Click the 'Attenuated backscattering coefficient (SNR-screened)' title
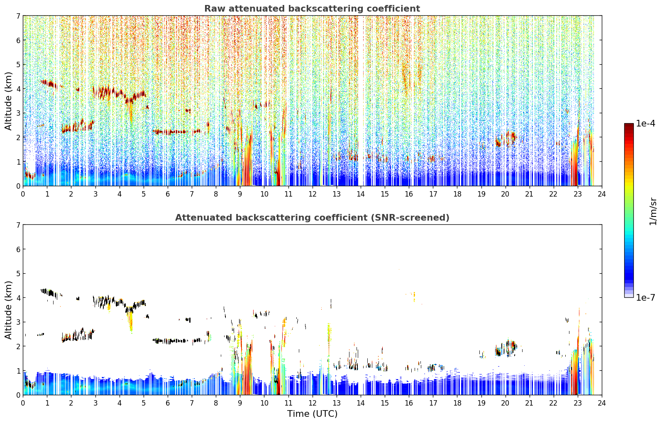Screen dimensions: 662x423 [x=312, y=218]
